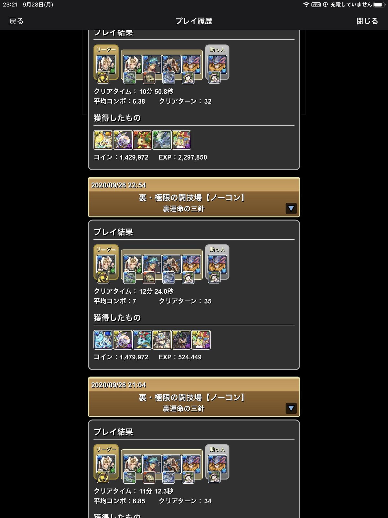Select leader monster in 21:04 team
The width and height of the screenshot is (388, 518).
pos(106,464)
